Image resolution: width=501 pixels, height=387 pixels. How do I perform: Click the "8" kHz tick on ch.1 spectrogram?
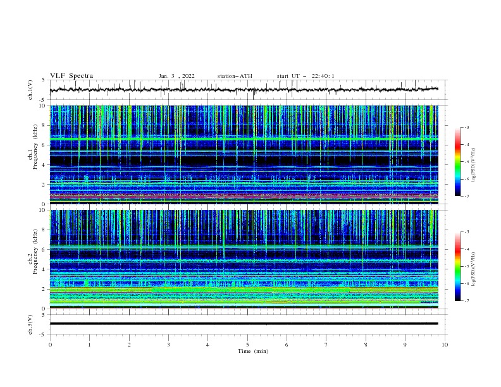(x=44, y=125)
